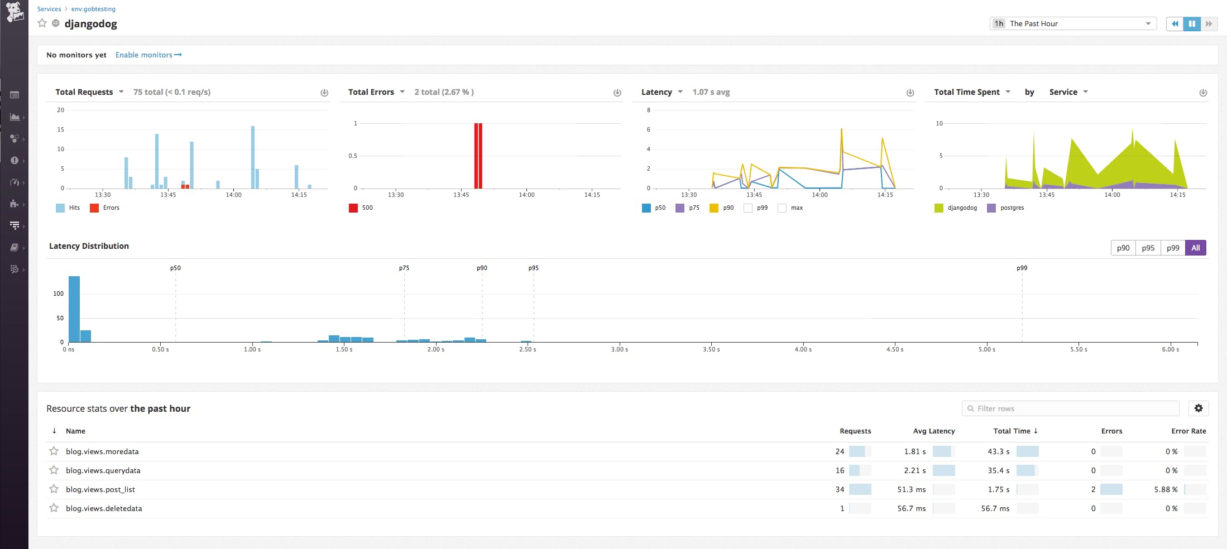Viewport: 1227px width, 549px height.
Task: Open table settings via the gear icon
Action: click(x=1199, y=408)
